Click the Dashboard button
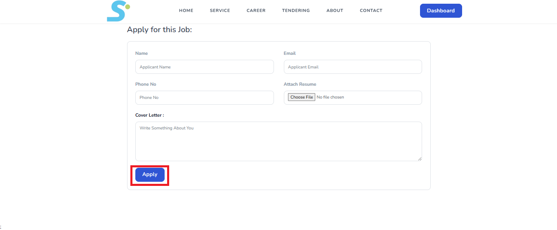Viewport: 557px width, 230px height. coord(441,11)
